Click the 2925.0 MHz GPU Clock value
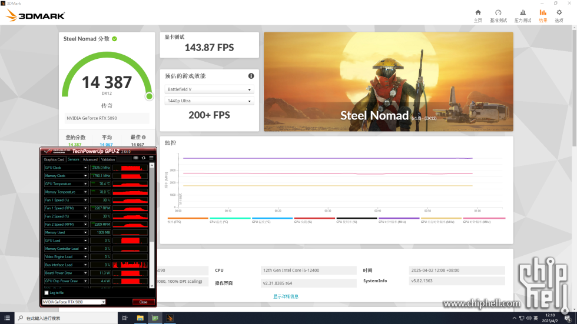Screen dimensions: 577x324 tap(101, 168)
